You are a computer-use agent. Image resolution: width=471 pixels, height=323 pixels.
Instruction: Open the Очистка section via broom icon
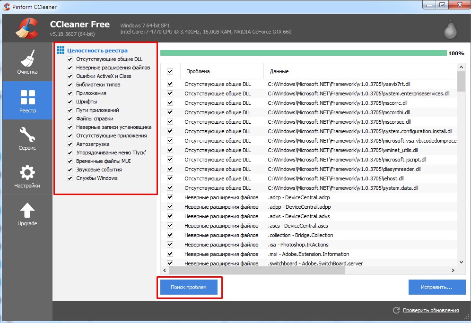(27, 58)
